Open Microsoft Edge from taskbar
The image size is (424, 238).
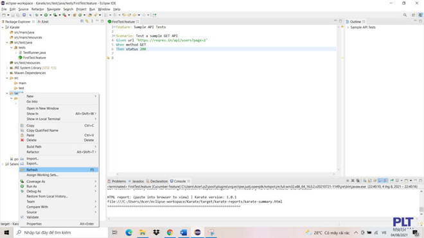128,232
